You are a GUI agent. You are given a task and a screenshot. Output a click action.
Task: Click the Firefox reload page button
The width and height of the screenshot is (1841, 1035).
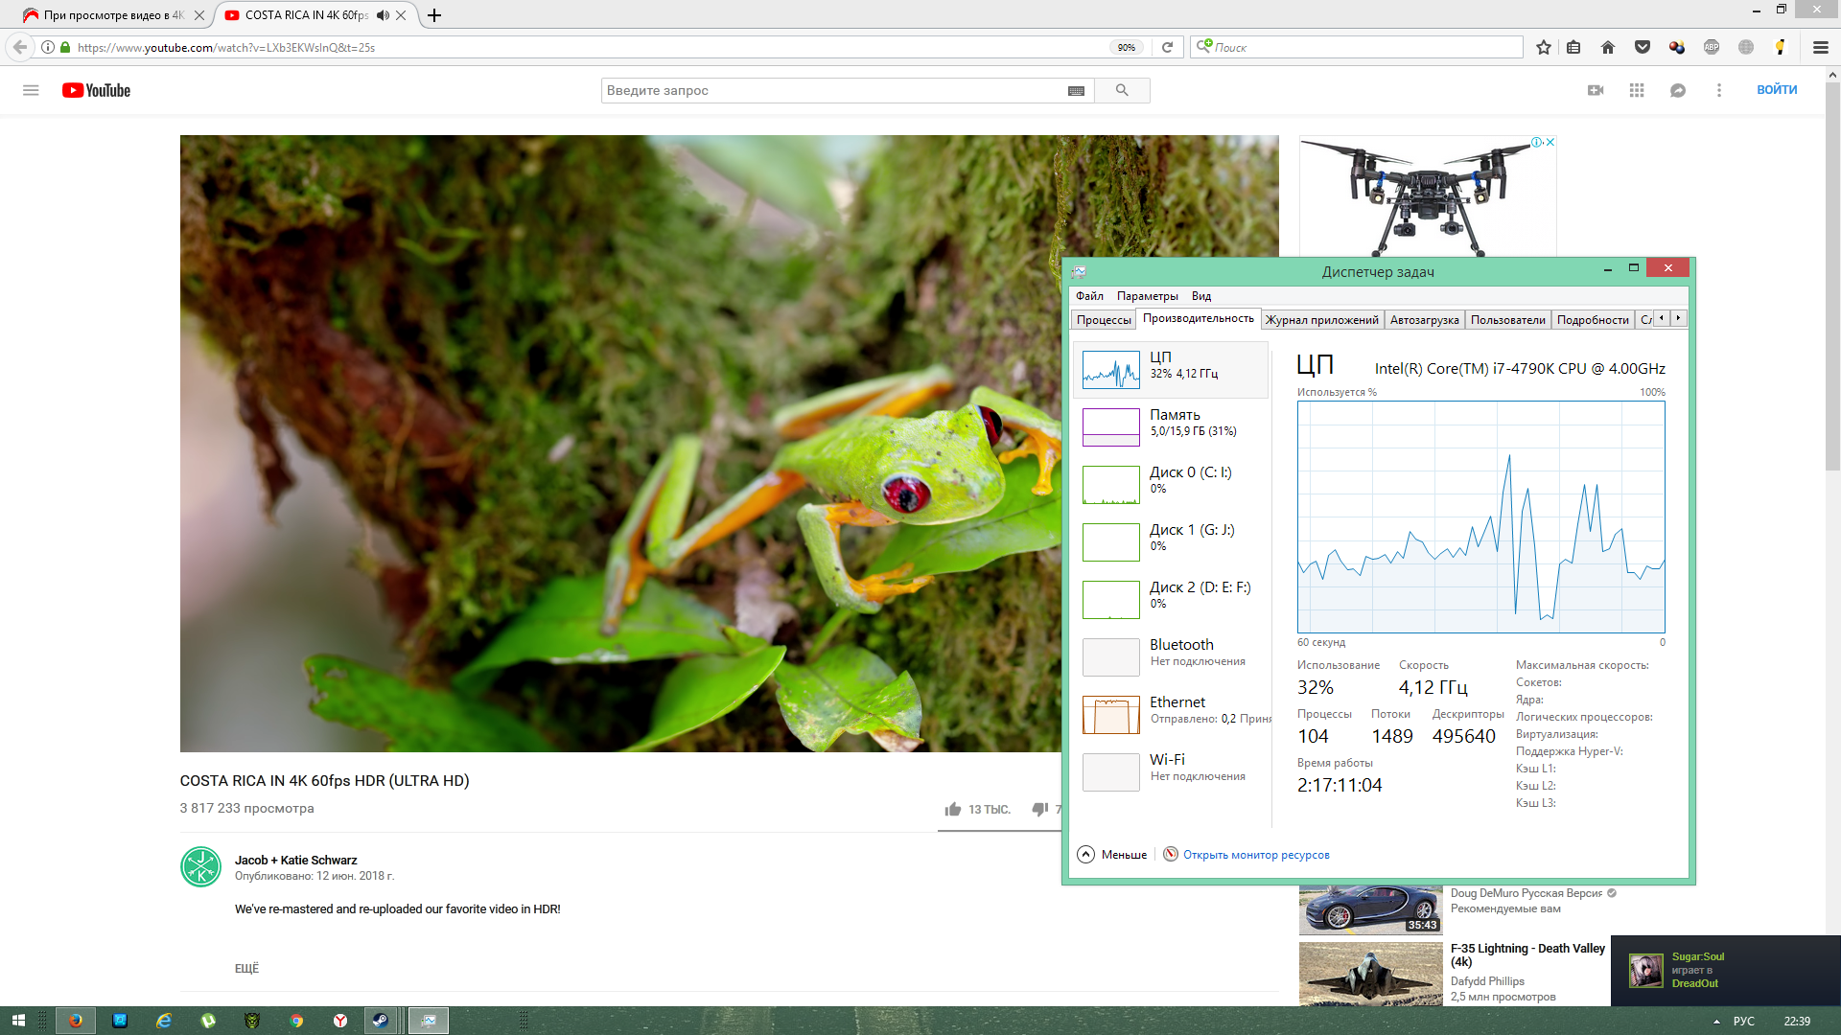(1167, 47)
